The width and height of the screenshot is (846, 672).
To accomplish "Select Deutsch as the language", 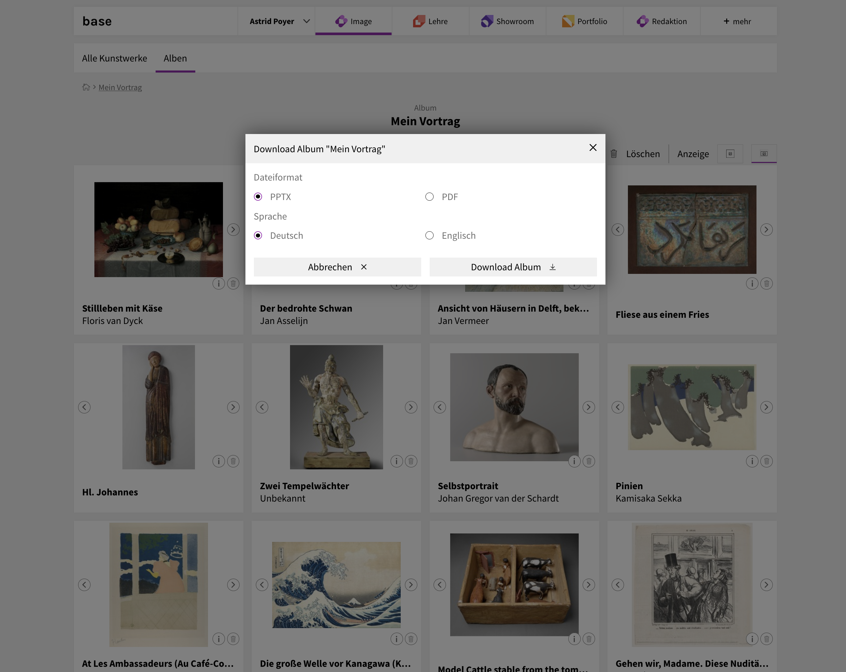I will 258,235.
